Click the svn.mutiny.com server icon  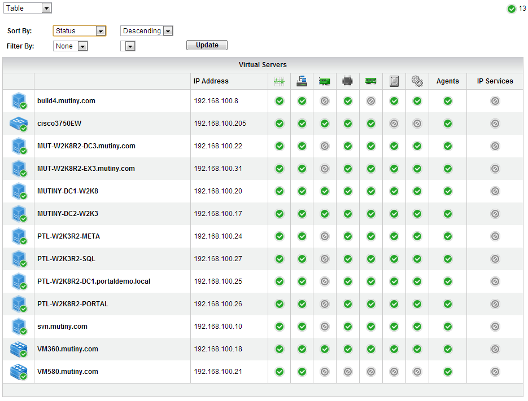(19, 327)
